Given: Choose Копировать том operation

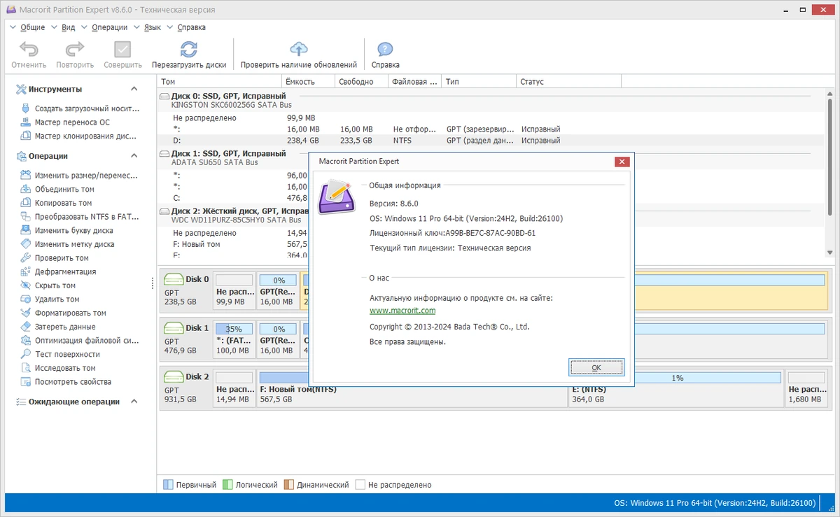Looking at the screenshot, I should coord(56,203).
